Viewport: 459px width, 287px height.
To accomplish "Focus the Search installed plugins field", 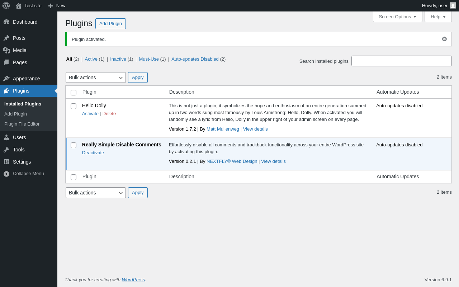I will (x=401, y=61).
